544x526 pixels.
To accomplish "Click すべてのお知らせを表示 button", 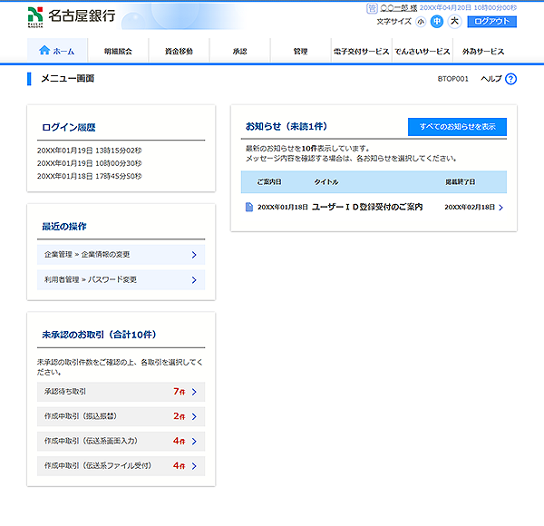I will (x=457, y=126).
